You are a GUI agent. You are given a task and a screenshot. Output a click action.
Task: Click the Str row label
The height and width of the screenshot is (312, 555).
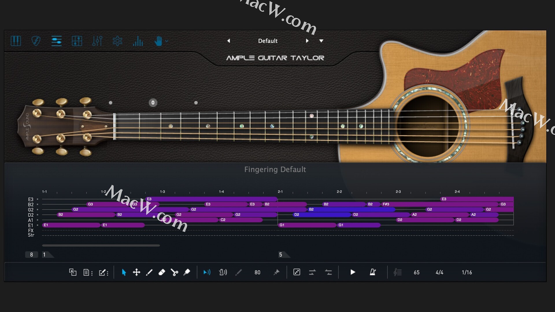tap(31, 235)
